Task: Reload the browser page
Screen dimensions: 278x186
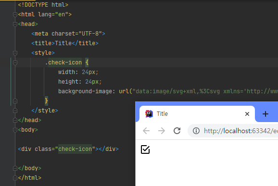Action: (x=177, y=131)
